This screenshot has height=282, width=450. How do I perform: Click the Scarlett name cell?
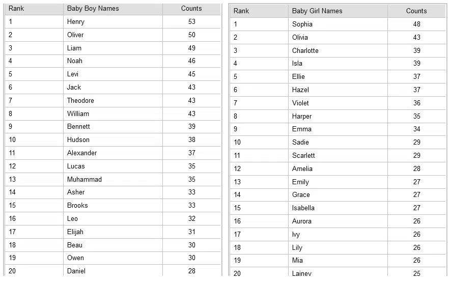[x=338, y=155]
